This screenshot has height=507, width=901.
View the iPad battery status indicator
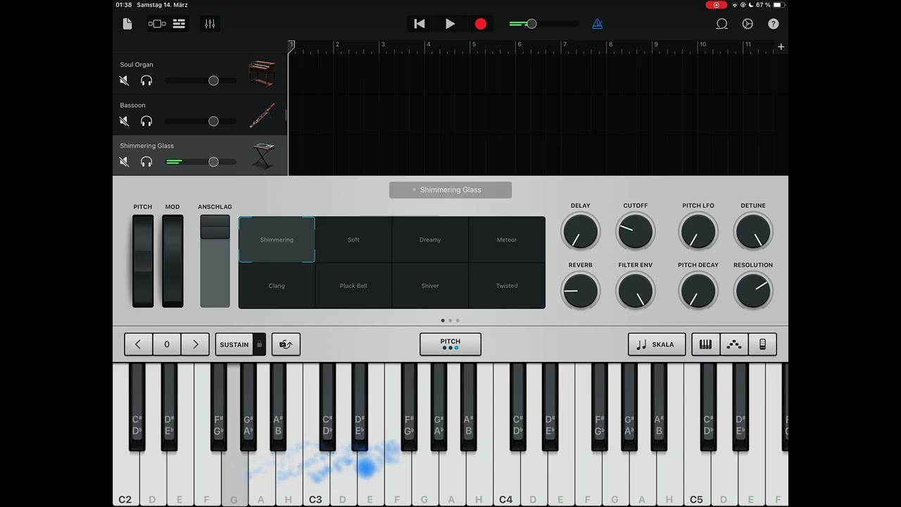tap(779, 5)
